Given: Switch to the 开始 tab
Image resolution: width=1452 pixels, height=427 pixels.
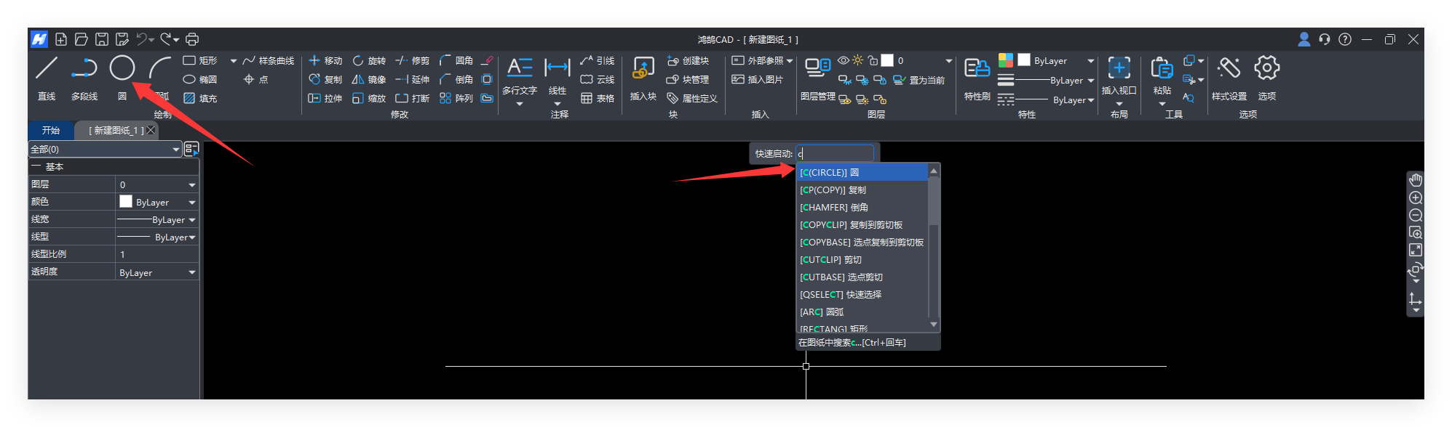Looking at the screenshot, I should pos(51,131).
